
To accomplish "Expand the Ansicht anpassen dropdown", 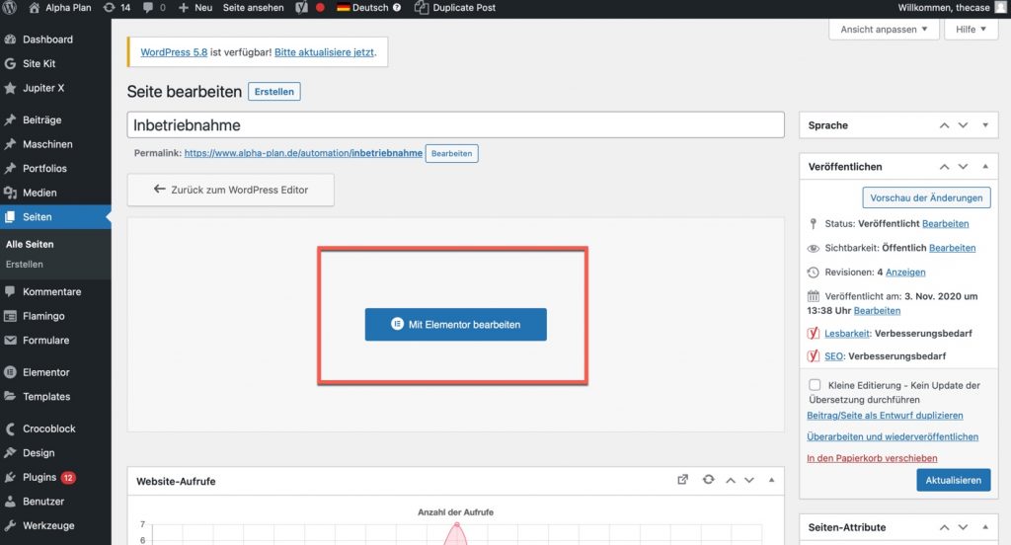I will 884,30.
